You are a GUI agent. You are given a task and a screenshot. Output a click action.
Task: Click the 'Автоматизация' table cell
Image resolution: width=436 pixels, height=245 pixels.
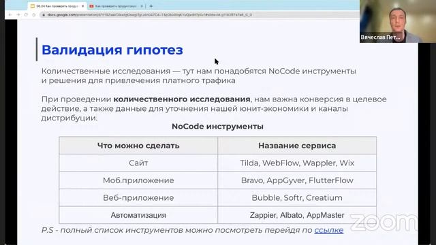point(138,215)
